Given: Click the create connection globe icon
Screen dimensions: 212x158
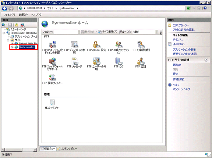Looking at the screenshot, I should [x=3, y=25].
